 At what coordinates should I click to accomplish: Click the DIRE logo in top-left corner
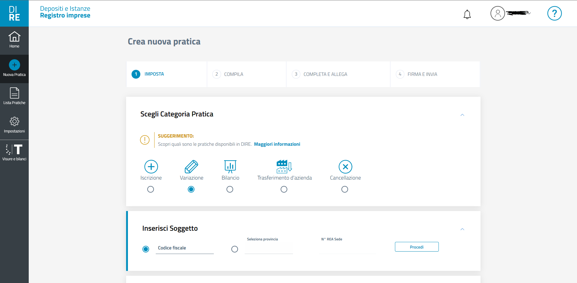[x=14, y=13]
